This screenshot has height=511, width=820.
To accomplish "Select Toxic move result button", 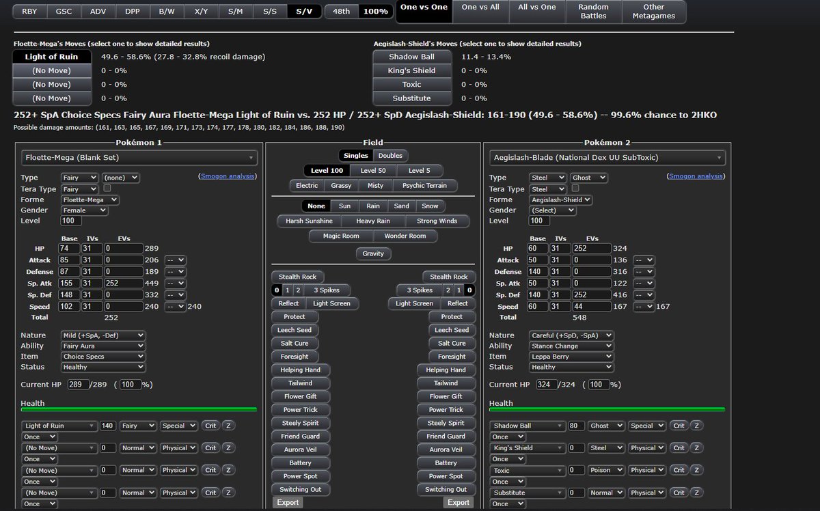I will pos(411,85).
